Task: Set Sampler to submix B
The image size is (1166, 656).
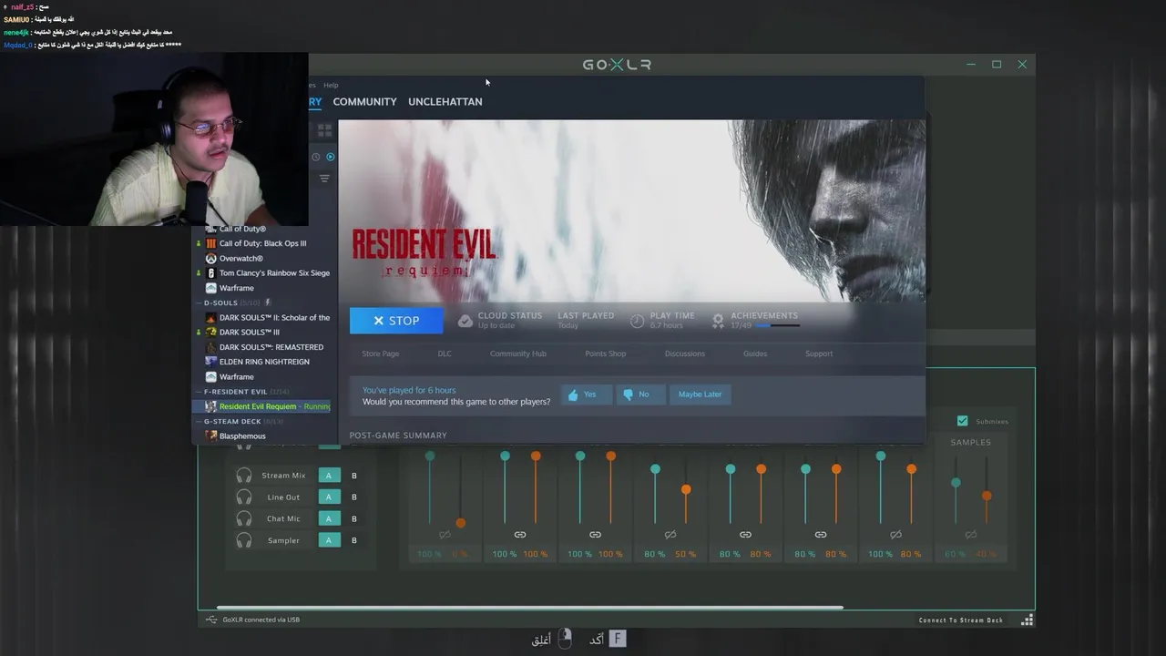Action: coord(354,540)
